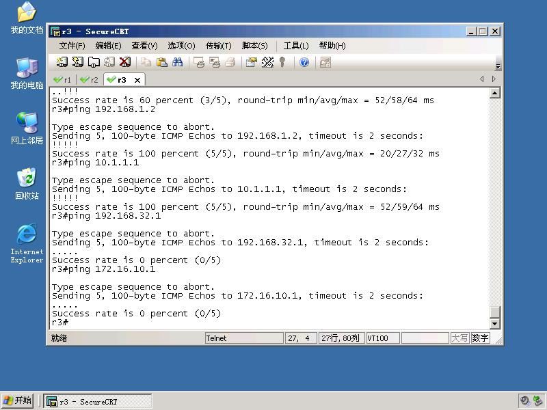Click the greyed last toolbar icon

(325, 62)
